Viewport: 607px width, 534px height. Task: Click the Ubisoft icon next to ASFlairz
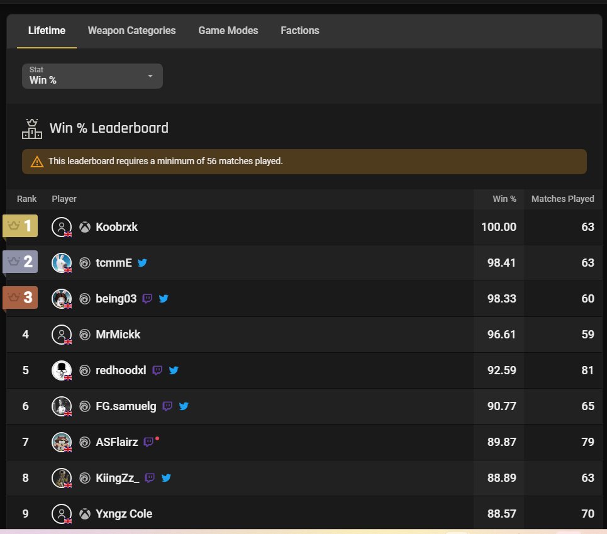[85, 442]
